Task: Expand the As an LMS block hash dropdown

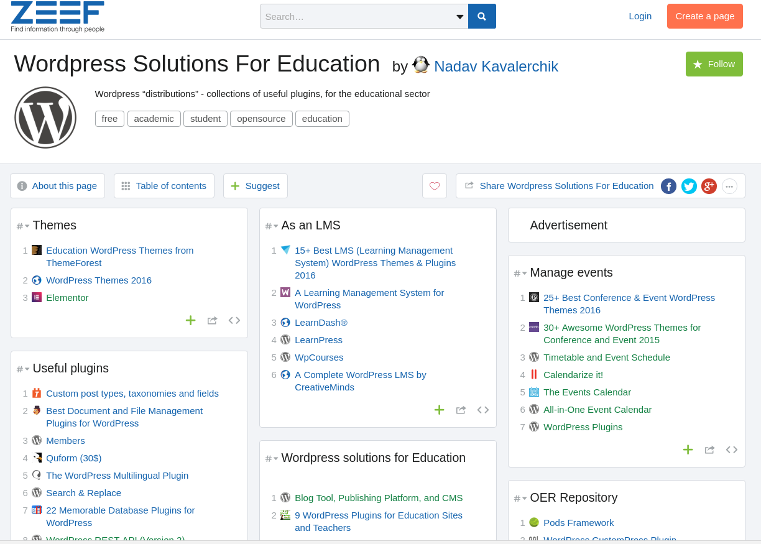Action: (272, 226)
